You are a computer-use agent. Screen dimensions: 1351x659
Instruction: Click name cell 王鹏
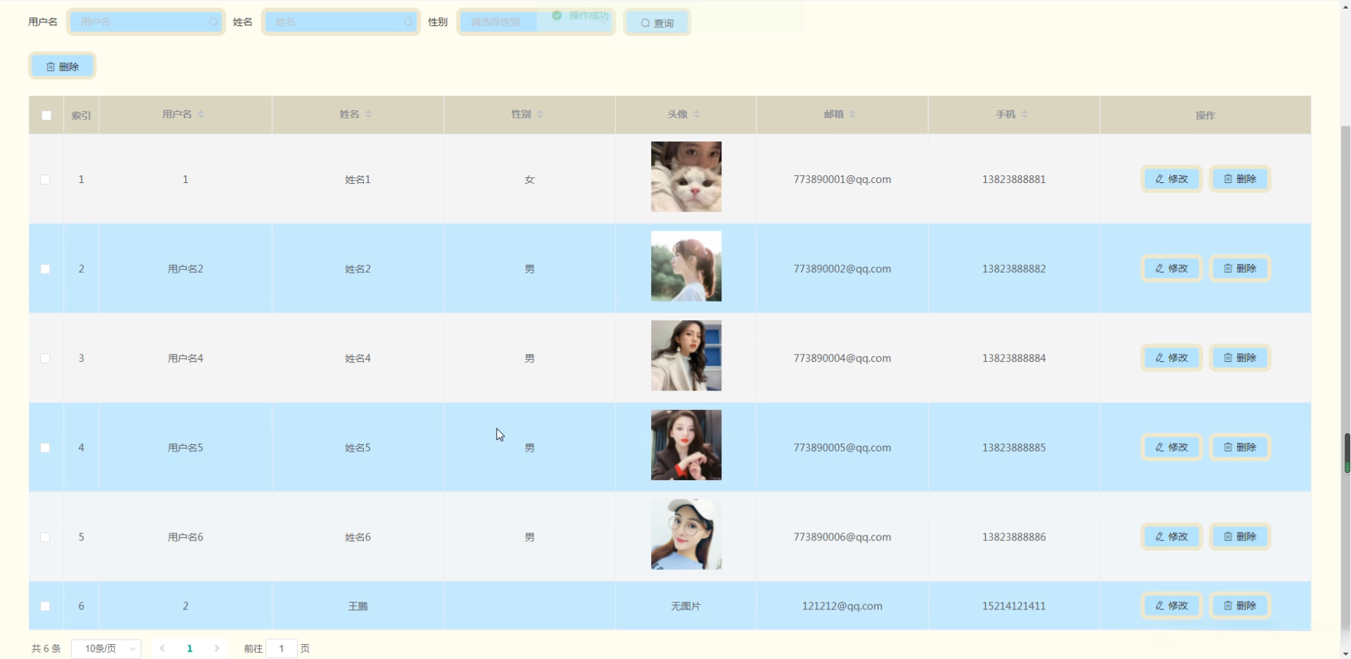coord(357,607)
